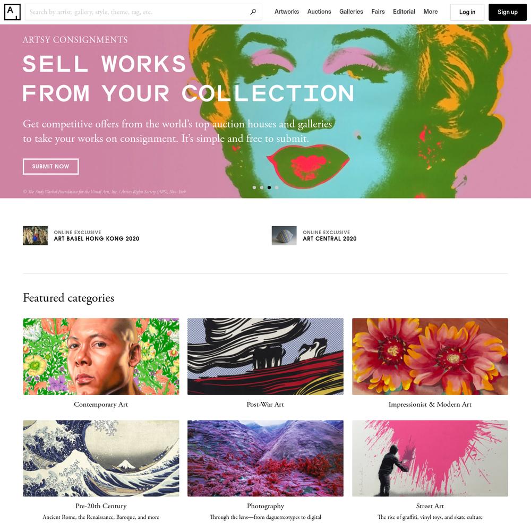Open the Fairs section

pyautogui.click(x=378, y=12)
